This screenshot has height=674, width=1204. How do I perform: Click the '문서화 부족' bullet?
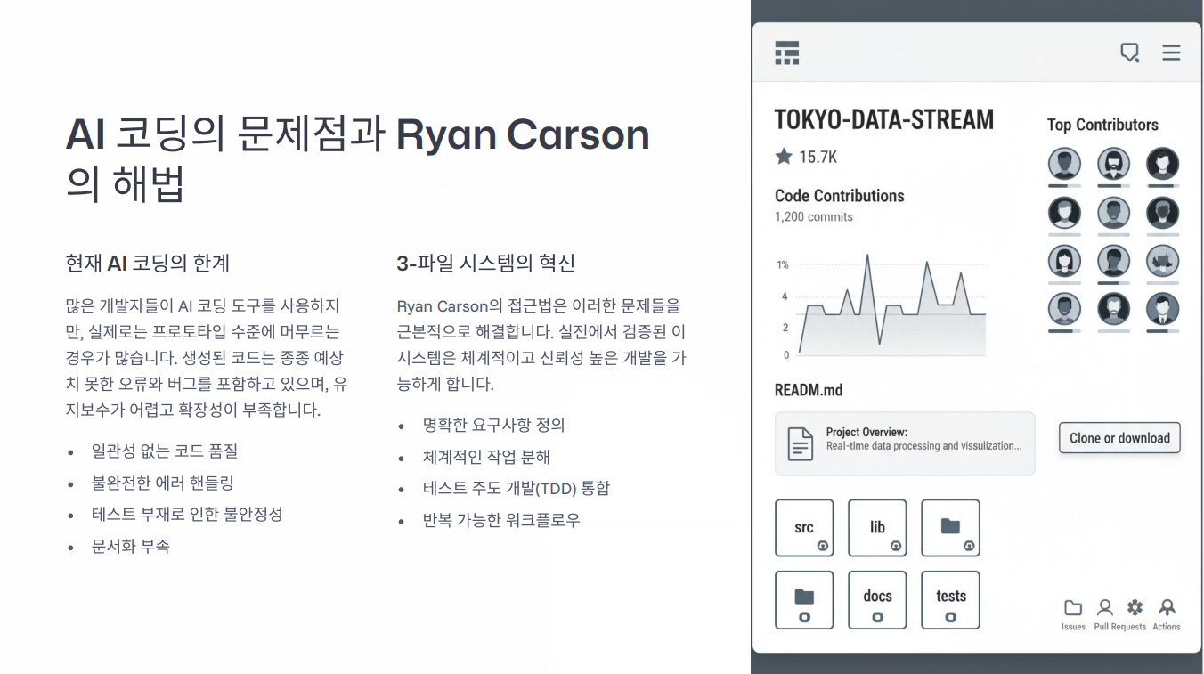131,546
